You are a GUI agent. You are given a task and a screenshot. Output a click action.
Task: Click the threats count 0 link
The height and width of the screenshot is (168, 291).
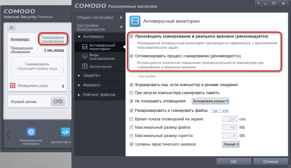63,86
